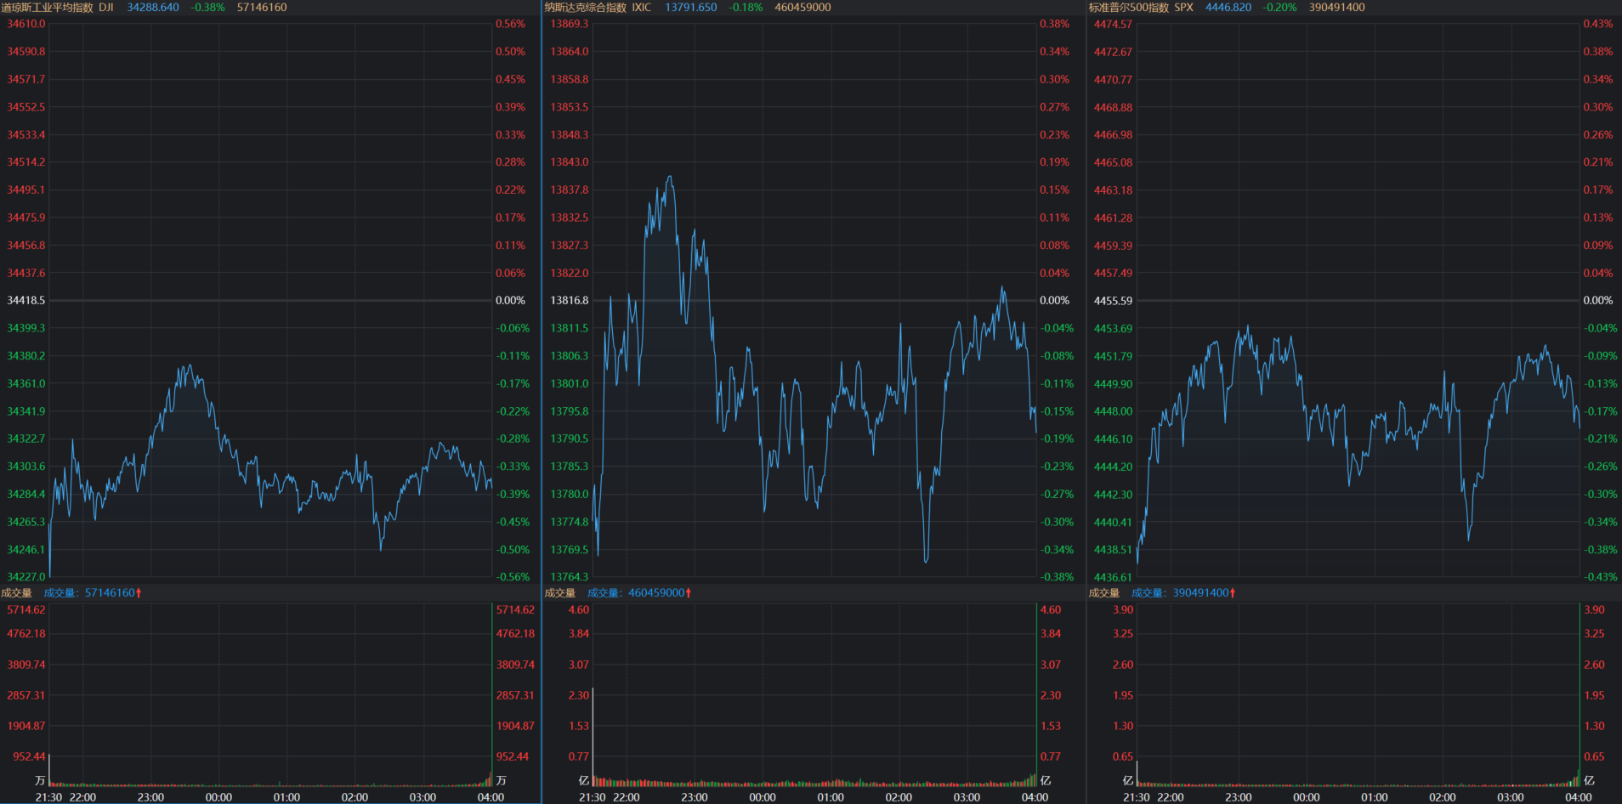Click the 0.56% label on Dow percent axis
The width and height of the screenshot is (1622, 804).
point(511,24)
